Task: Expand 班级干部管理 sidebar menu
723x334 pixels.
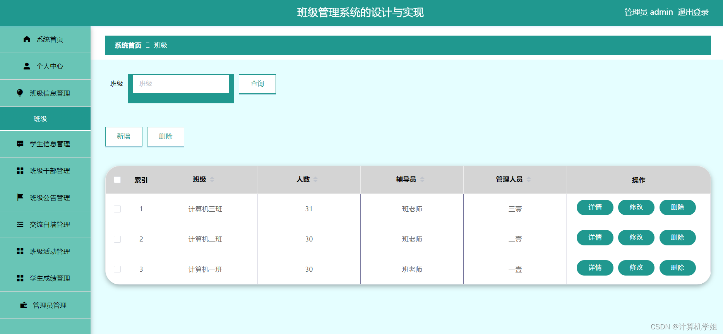Action: (45, 171)
